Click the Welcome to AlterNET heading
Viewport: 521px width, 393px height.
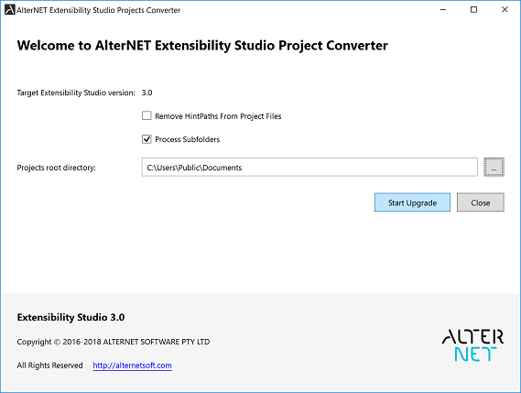202,46
